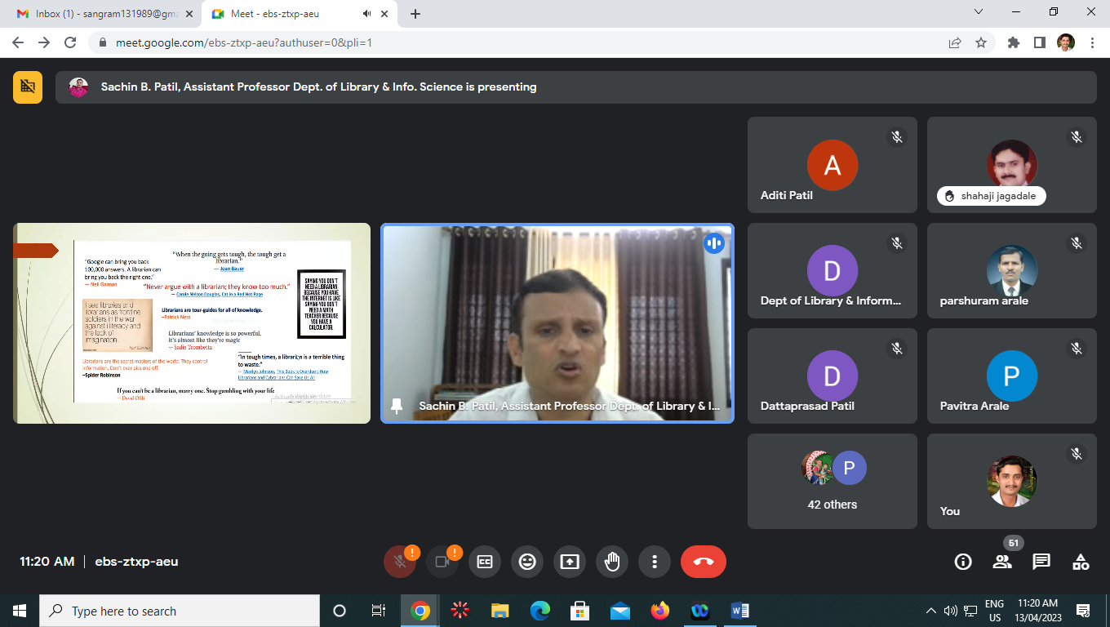Click the raise hand icon

click(x=612, y=562)
